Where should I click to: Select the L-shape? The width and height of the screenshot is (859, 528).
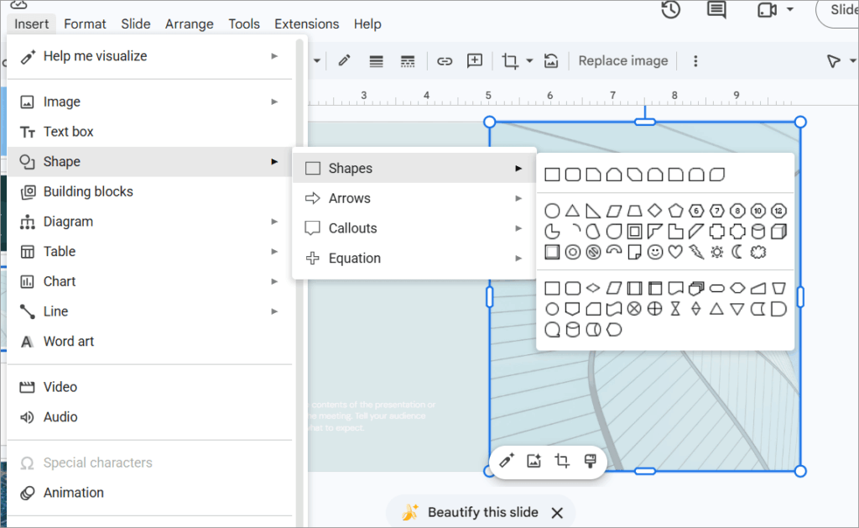point(675,232)
